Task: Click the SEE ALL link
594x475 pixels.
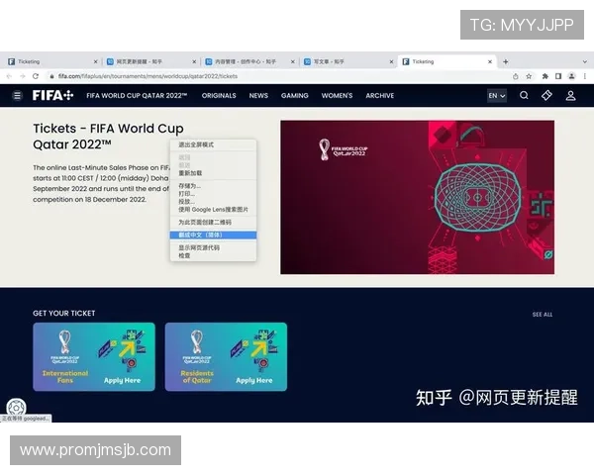Action: (x=543, y=315)
